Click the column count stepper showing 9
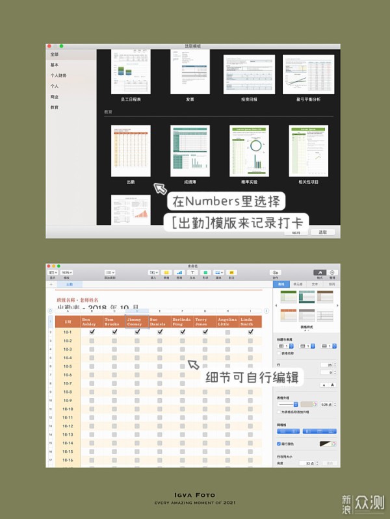This screenshot has height=519, width=390. [x=335, y=372]
